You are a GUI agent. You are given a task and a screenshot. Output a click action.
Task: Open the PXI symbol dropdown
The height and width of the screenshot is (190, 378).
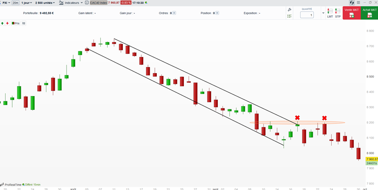pyautogui.click(x=6, y=3)
